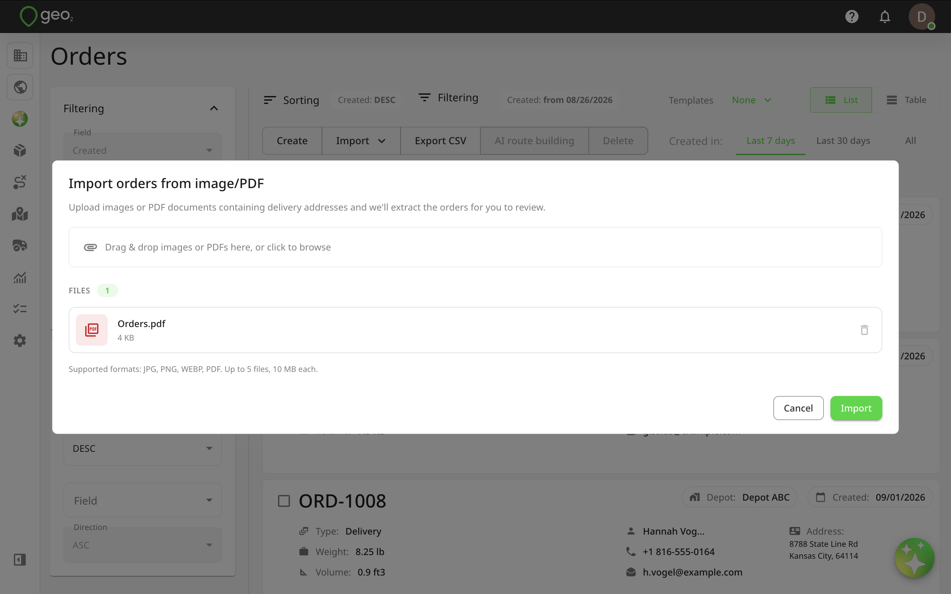Viewport: 951px width, 594px height.
Task: Select the All tab
Action: (x=910, y=141)
